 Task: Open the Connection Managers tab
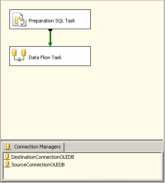(x=33, y=147)
